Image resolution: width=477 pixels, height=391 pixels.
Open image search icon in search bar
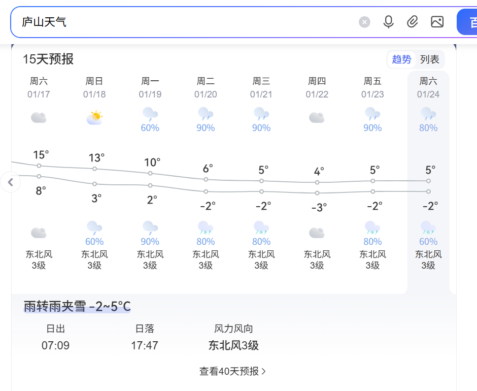tap(437, 22)
